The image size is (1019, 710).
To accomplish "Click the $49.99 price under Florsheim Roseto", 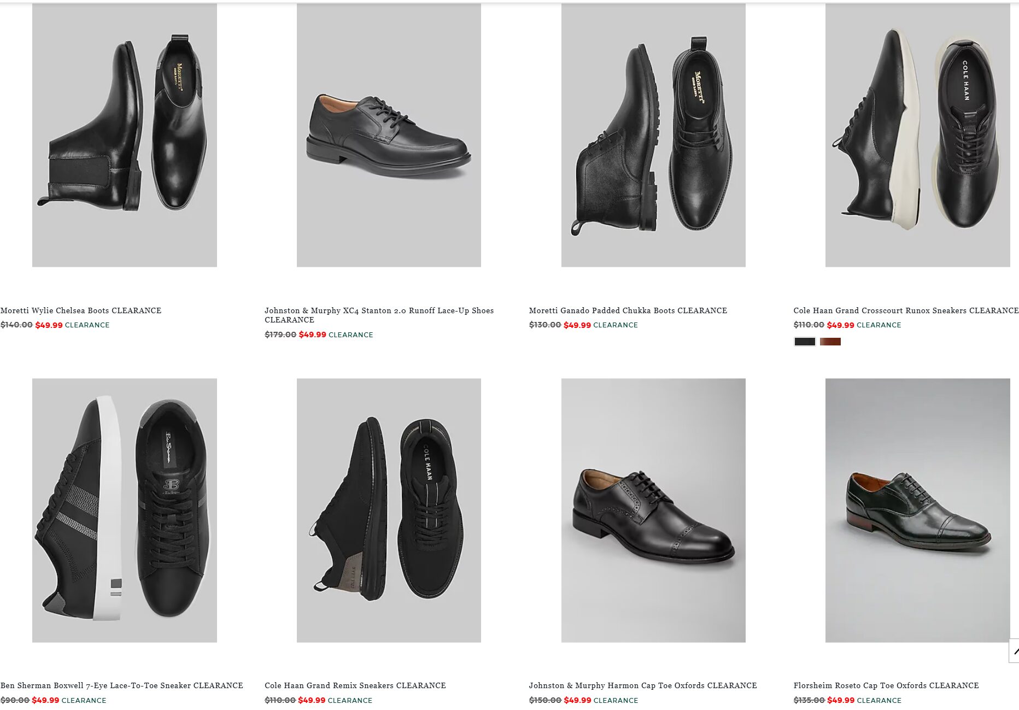I will pos(840,700).
